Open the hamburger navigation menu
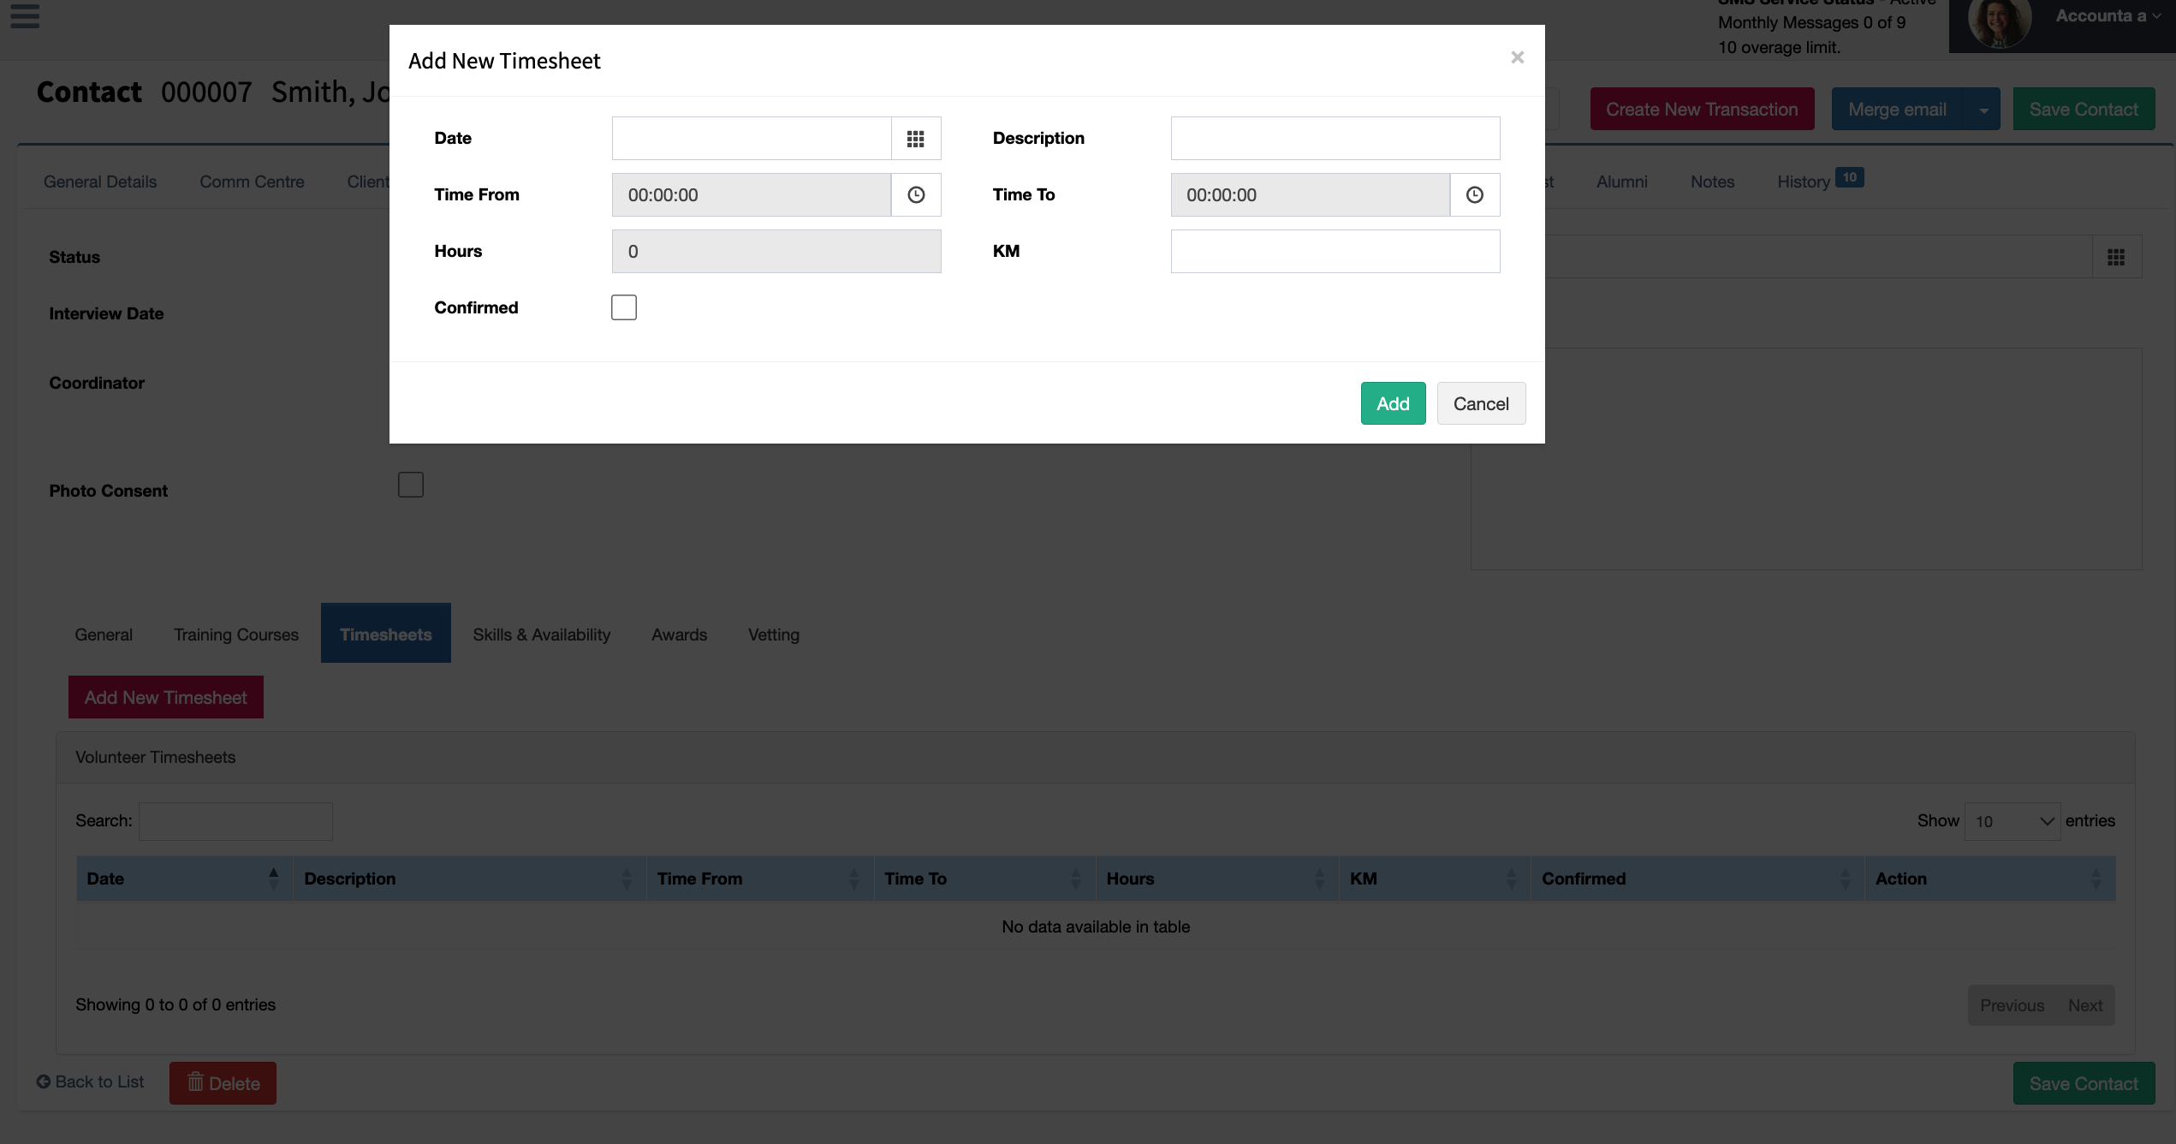The image size is (2176, 1144). [25, 15]
